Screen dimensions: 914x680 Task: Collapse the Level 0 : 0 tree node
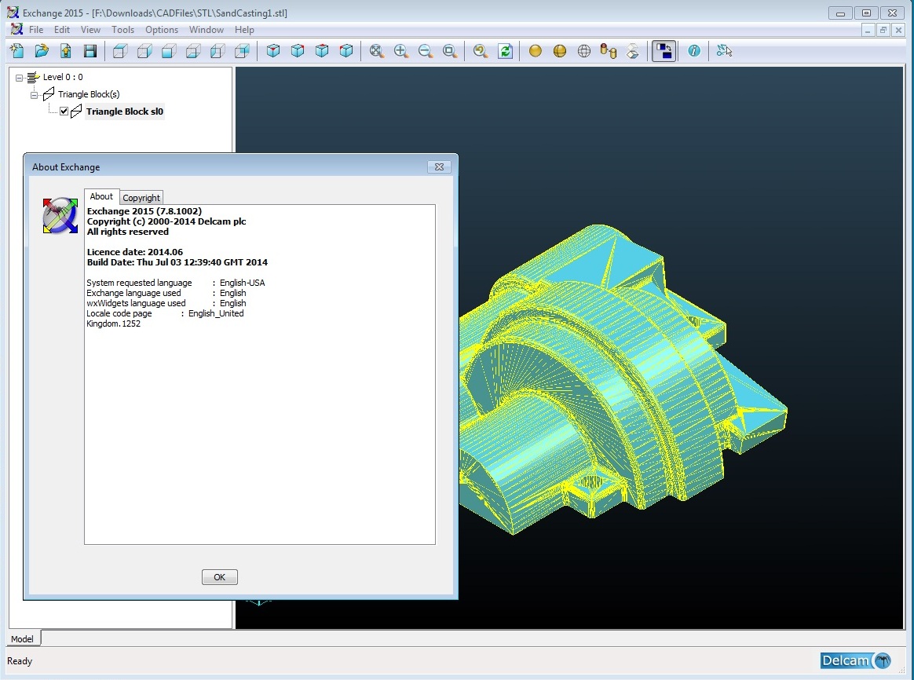(19, 77)
